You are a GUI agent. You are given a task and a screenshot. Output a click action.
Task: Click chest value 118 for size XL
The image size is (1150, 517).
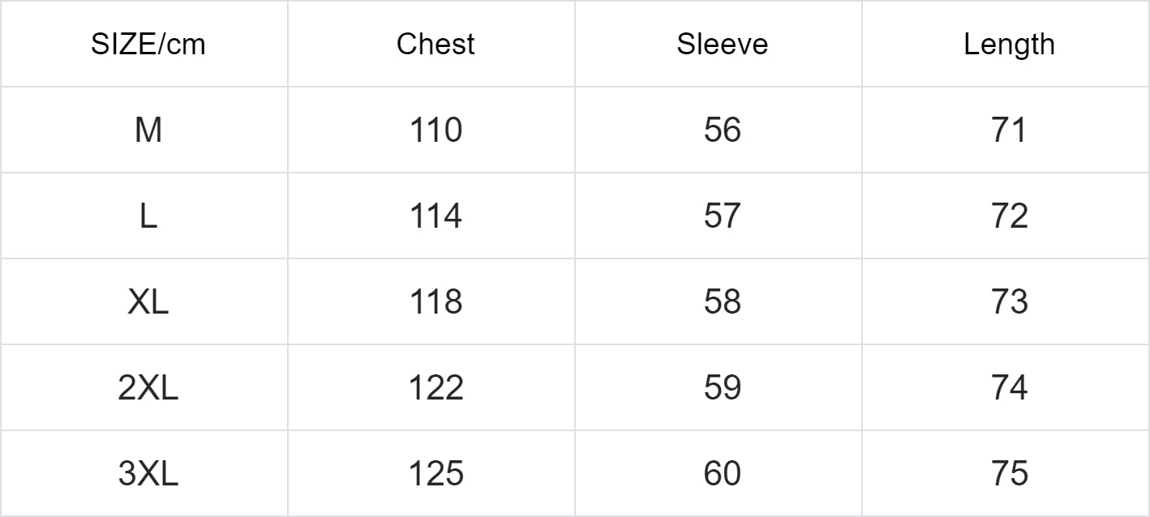coord(436,301)
